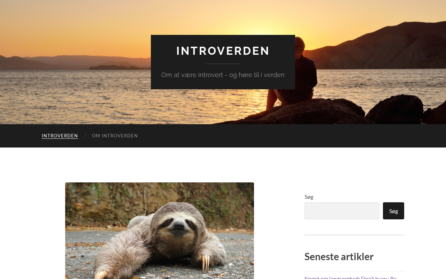Select the INTROVERDEN navigation menu item

60,136
